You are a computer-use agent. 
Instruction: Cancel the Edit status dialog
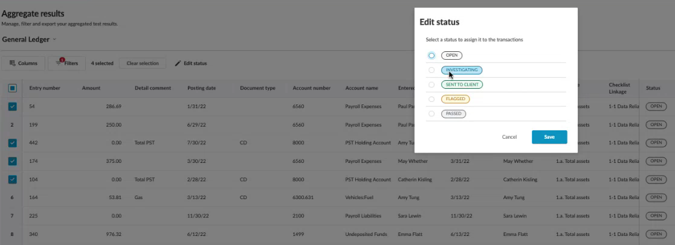(x=509, y=137)
